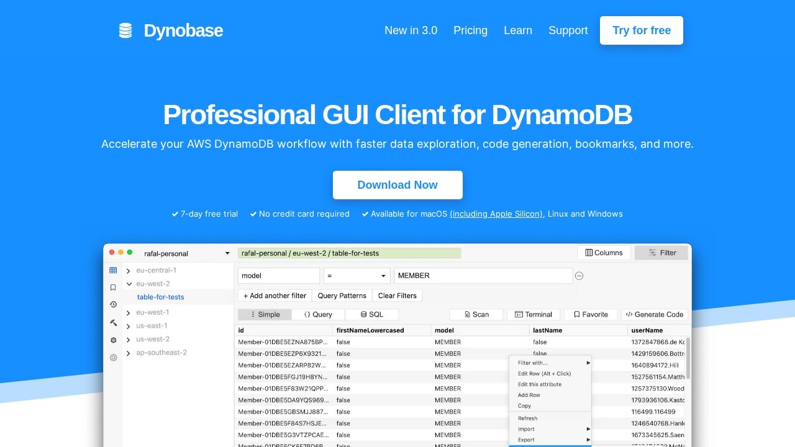Click '+ Add another filter' button
The height and width of the screenshot is (447, 795).
coord(275,296)
